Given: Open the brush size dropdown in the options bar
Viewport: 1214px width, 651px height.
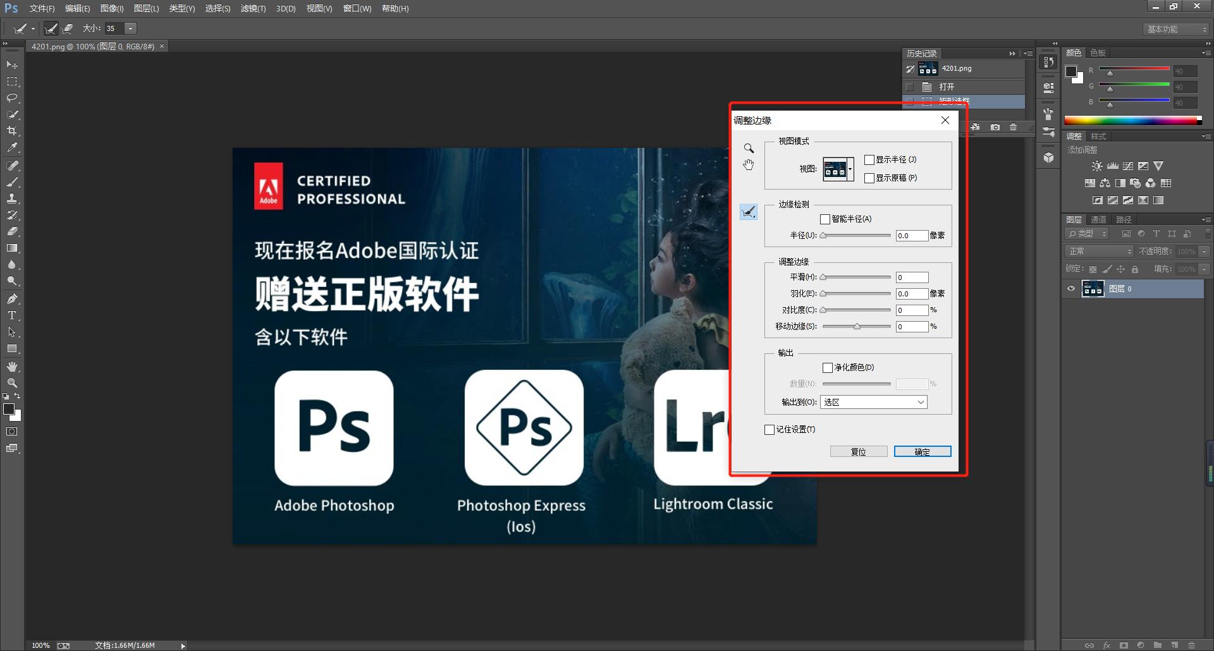Looking at the screenshot, I should (130, 28).
